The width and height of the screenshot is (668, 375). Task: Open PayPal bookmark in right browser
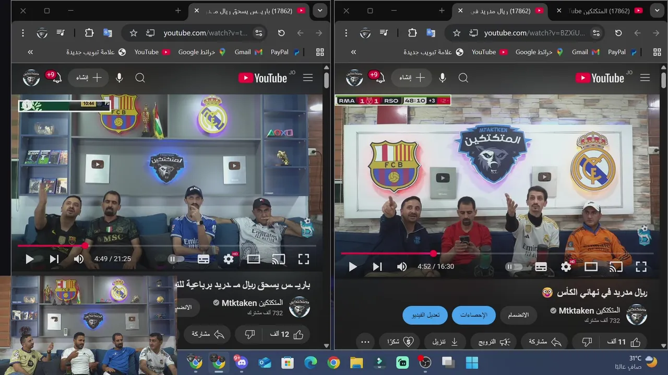[x=622, y=52]
